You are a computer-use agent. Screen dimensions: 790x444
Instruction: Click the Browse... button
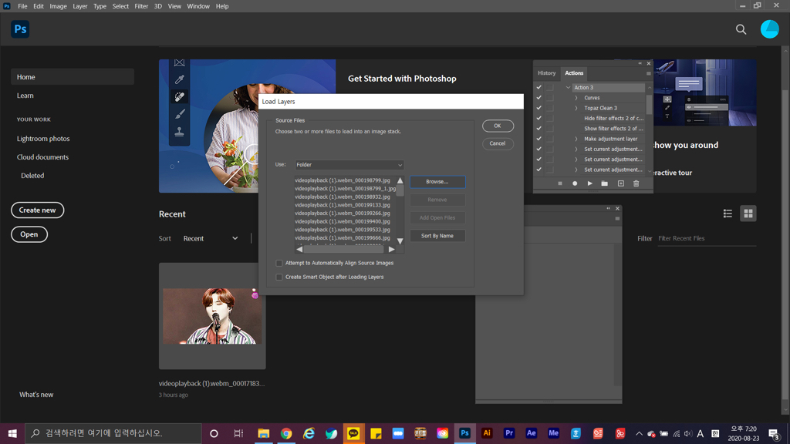pyautogui.click(x=437, y=182)
